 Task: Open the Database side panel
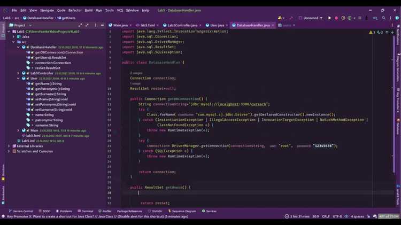(x=398, y=127)
